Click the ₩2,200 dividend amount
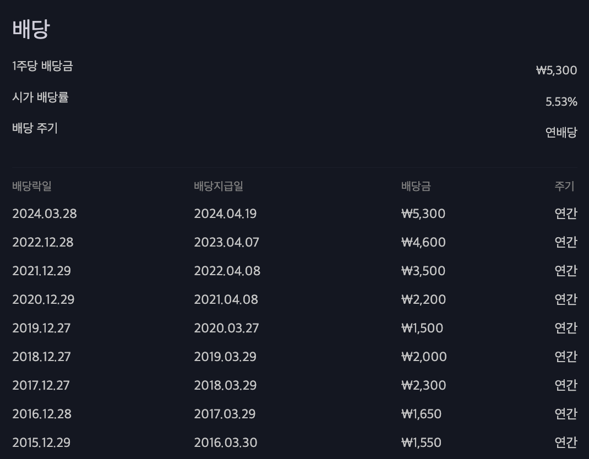 click(x=423, y=299)
